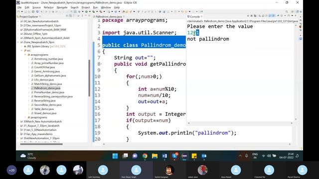This screenshot has height=179, width=319.
Task: Click the Console horizontal scroll right arrow
Action: point(291,123)
